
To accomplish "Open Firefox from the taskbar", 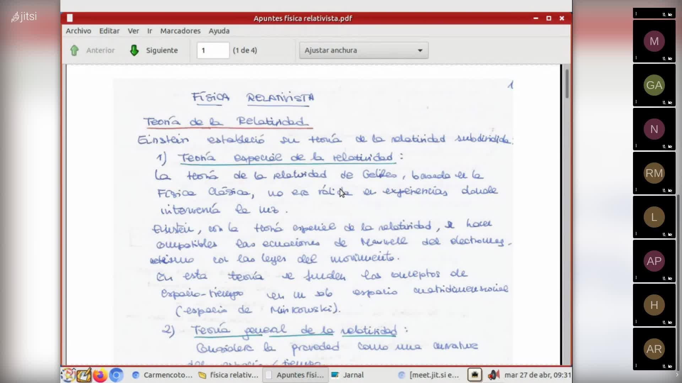I will [100, 375].
